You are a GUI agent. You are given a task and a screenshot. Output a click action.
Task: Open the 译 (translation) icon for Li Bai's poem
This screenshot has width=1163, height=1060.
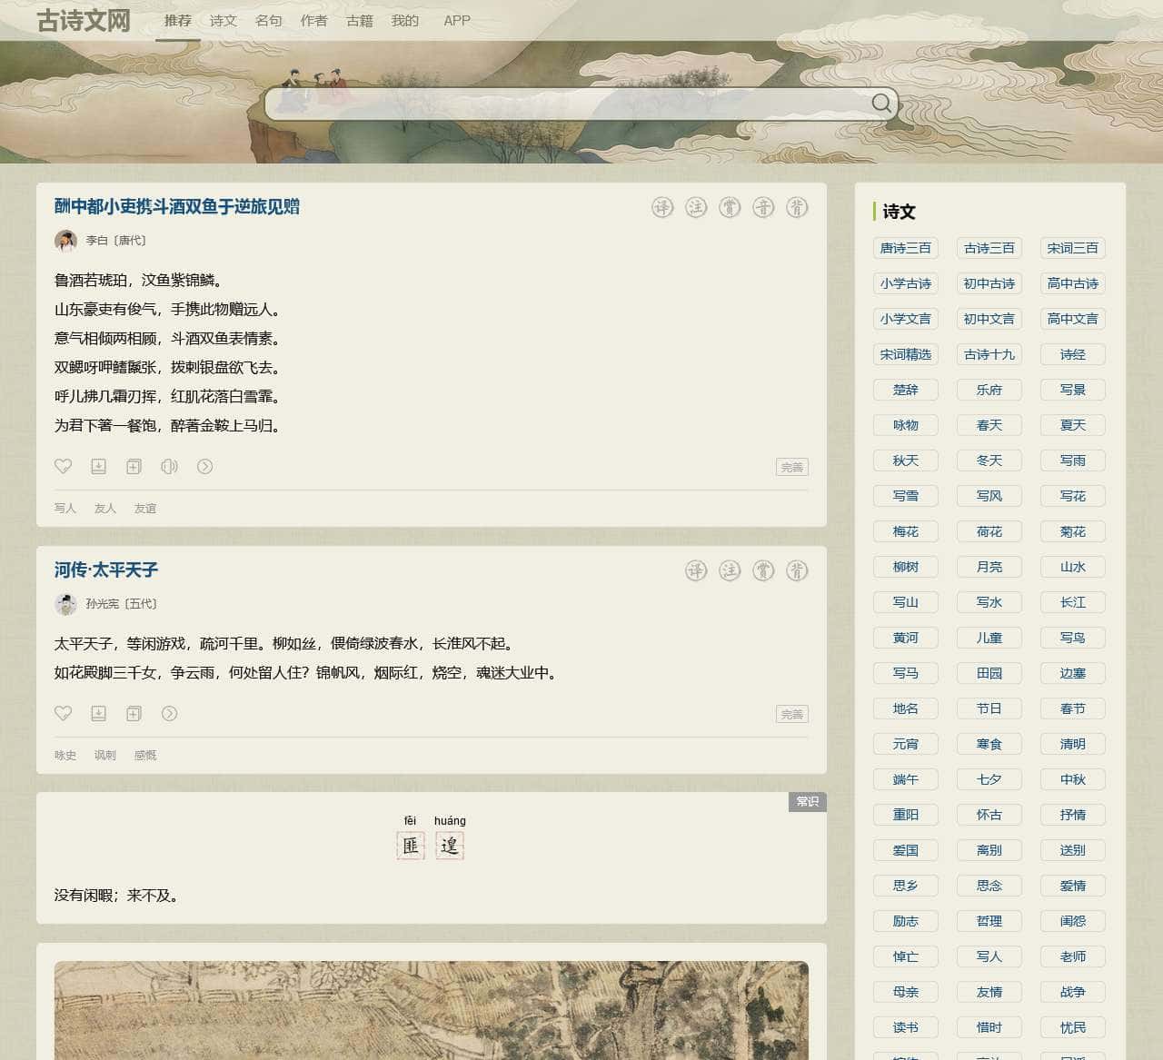(662, 207)
